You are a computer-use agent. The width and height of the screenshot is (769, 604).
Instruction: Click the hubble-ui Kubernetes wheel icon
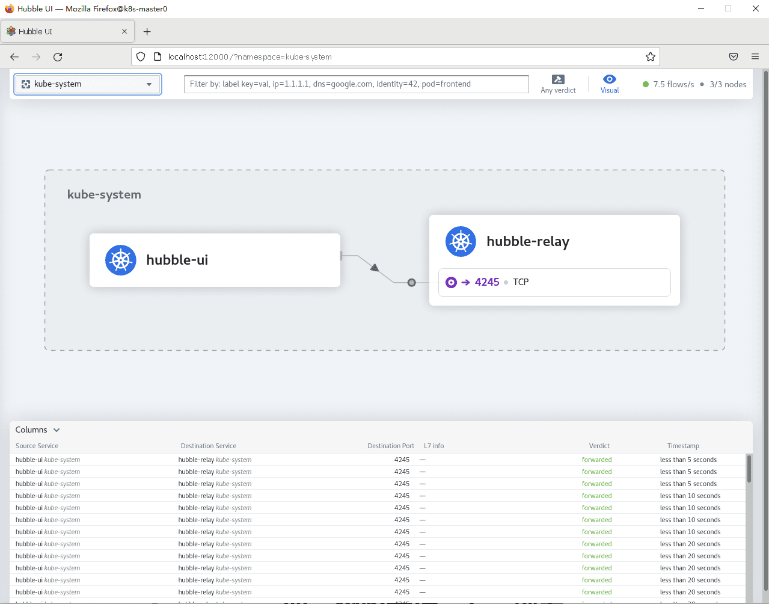(x=121, y=260)
